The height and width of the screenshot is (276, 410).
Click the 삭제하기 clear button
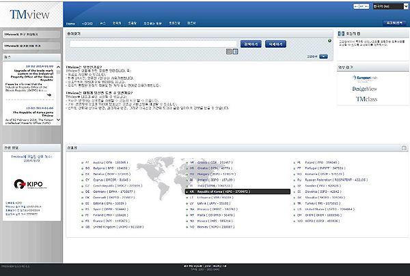[275, 44]
